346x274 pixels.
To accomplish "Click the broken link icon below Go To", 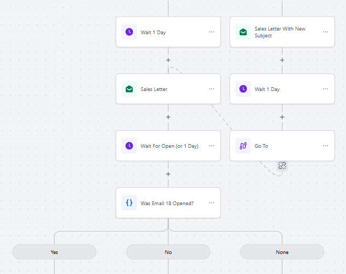I will (282, 166).
